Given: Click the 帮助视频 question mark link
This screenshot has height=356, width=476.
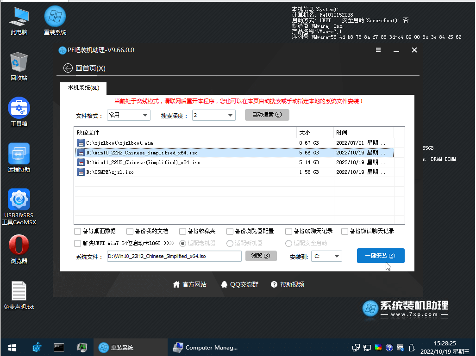Looking at the screenshot, I should [x=288, y=284].
